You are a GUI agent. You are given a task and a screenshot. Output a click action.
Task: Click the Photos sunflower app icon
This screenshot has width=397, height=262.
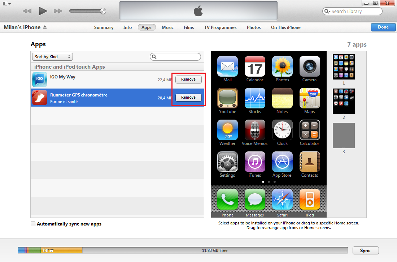click(x=282, y=66)
